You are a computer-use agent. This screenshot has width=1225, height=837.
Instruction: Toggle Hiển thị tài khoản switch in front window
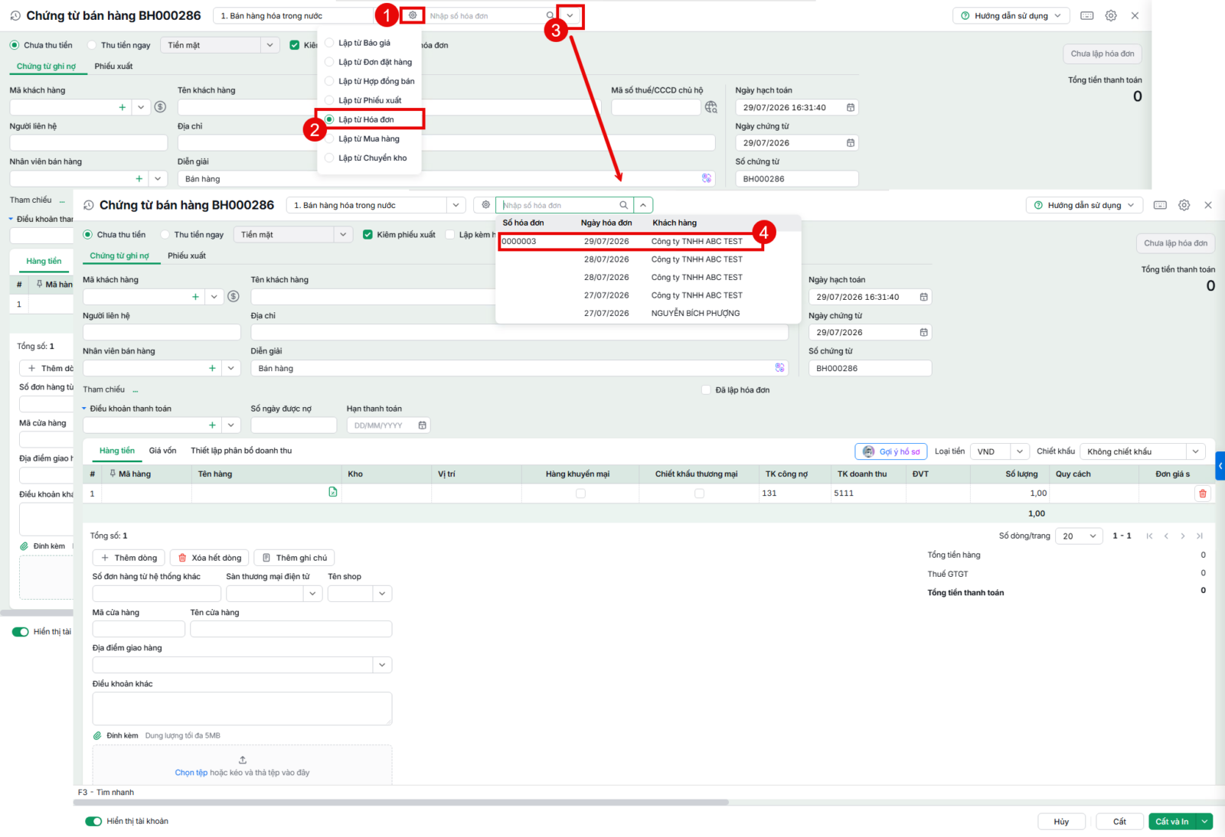pos(93,822)
